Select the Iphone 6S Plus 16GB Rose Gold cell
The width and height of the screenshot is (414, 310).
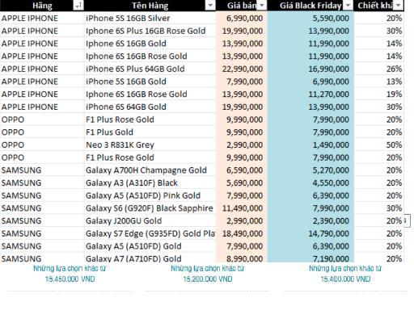point(150,31)
